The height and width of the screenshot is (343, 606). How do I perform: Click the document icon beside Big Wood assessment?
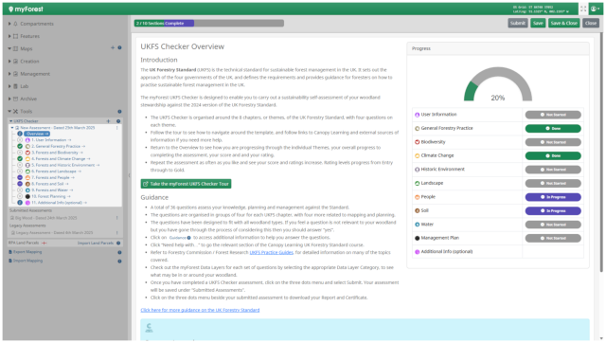12,218
